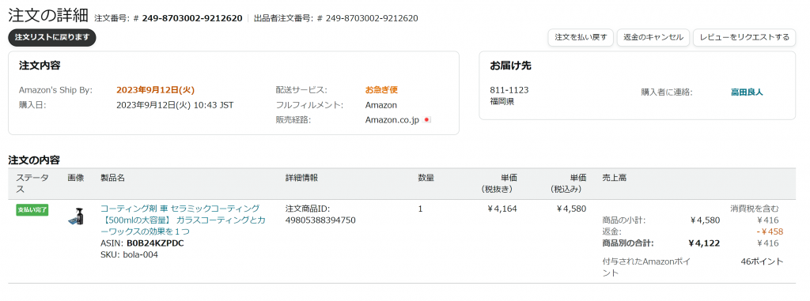Click the 注文リストに戻ります button
The height and width of the screenshot is (301, 810).
52,38
